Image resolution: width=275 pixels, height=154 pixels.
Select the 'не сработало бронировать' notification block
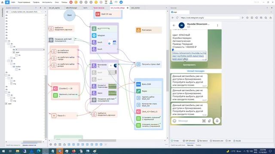pos(64,51)
